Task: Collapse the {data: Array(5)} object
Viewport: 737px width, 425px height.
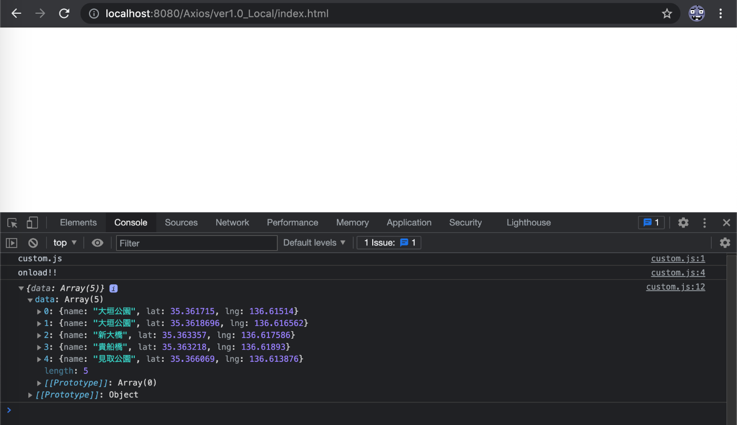Action: point(21,289)
